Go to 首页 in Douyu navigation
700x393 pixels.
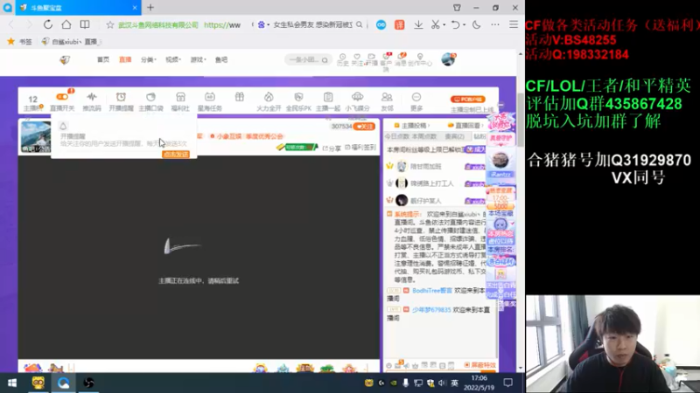pos(103,59)
